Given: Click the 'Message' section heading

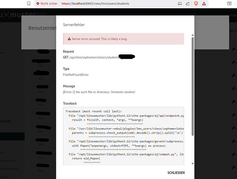Looking at the screenshot, I should [x=69, y=86].
